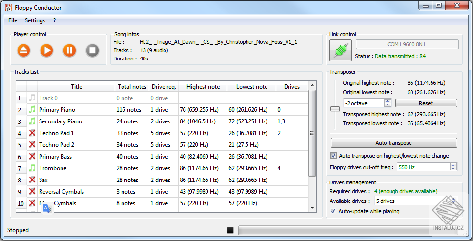The width and height of the screenshot is (473, 241).
Task: Select the Primary Piano track title
Action: (57, 109)
